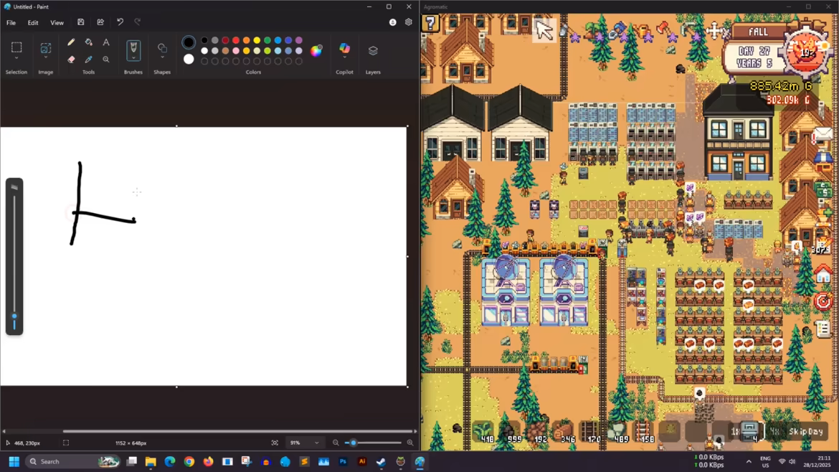The width and height of the screenshot is (839, 472).
Task: Click the zoom slider handle in status bar
Action: (x=353, y=443)
